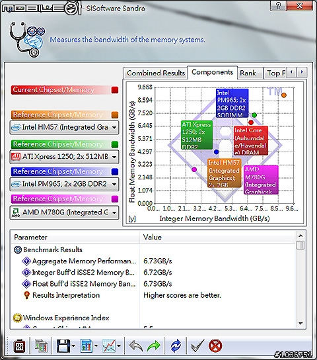Click the red Current Chipset/Memory color square

115,90
